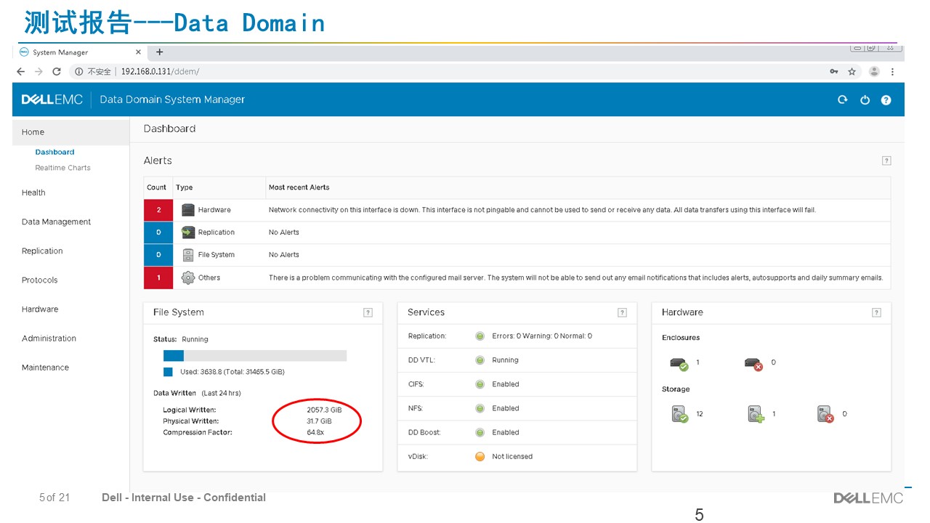This screenshot has height=523, width=930.
Task: Open the Administration sidebar menu
Action: coord(49,338)
